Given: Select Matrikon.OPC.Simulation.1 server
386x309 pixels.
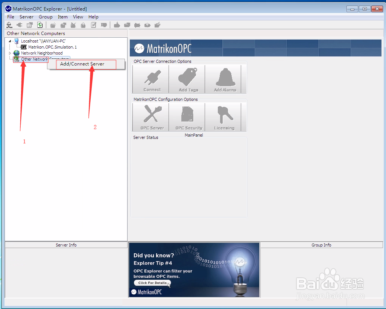Looking at the screenshot, I should pyautogui.click(x=52, y=47).
